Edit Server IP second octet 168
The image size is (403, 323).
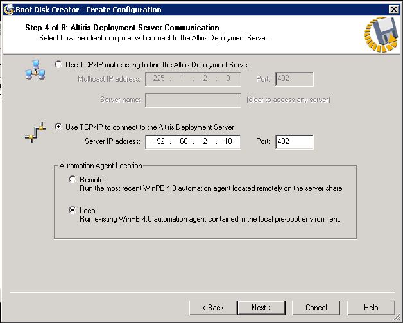click(x=182, y=141)
